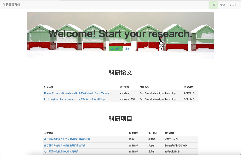The width and height of the screenshot is (241, 155).
Task: Open the USER dropdown menu
Action: pos(234,5)
